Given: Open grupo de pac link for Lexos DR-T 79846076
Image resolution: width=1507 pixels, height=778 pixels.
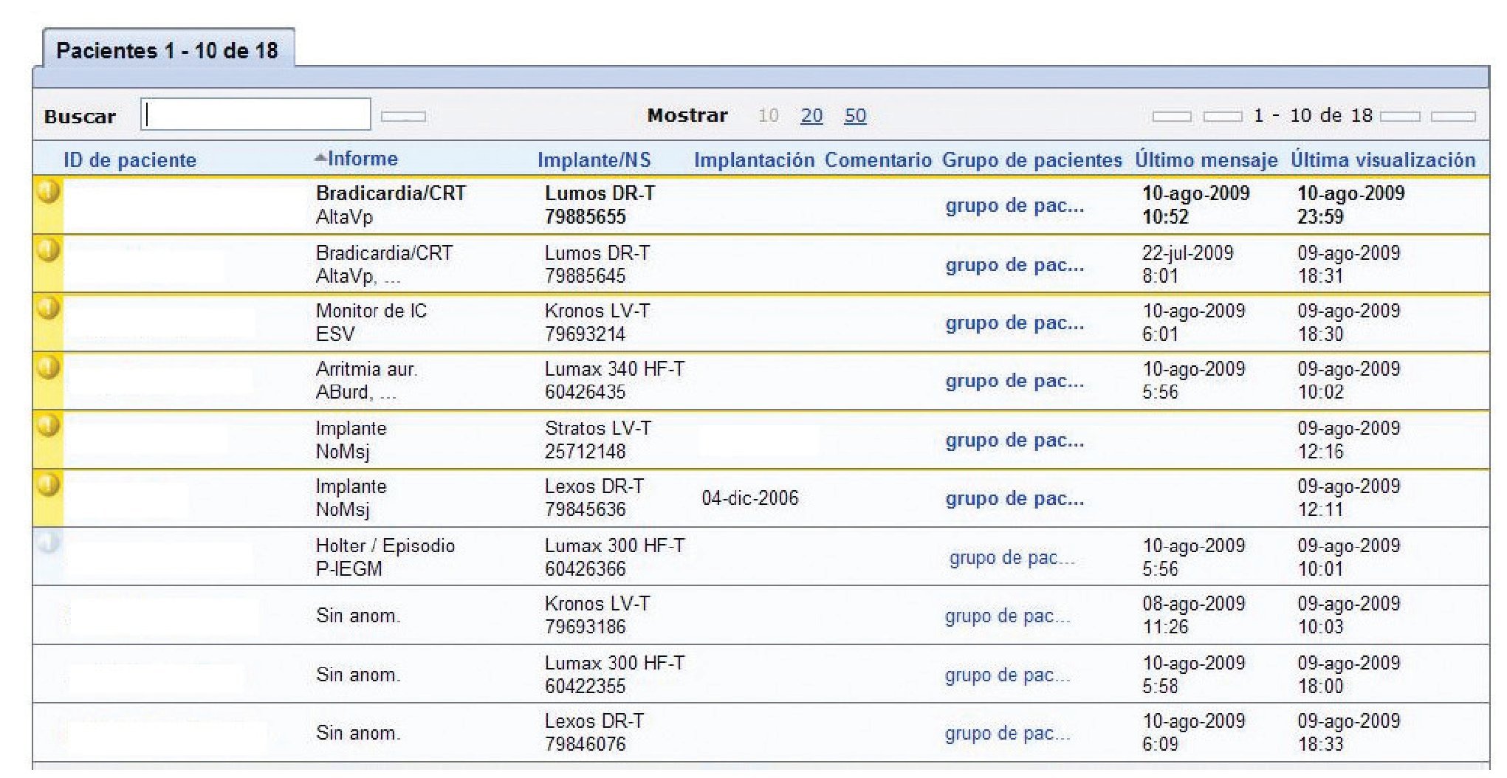Looking at the screenshot, I should coord(1007,733).
